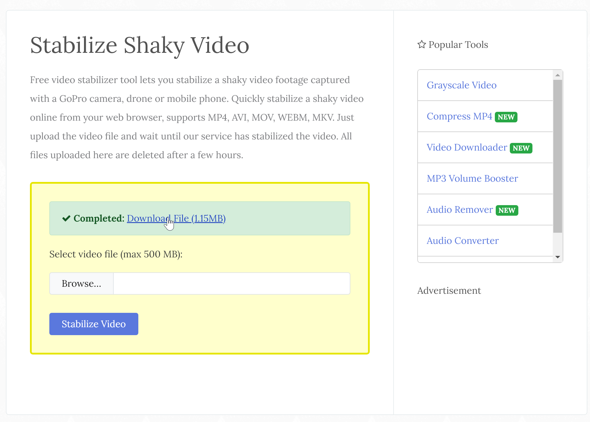The width and height of the screenshot is (590, 422).
Task: Click the NEW badge next to Compress MP4
Action: 506,117
